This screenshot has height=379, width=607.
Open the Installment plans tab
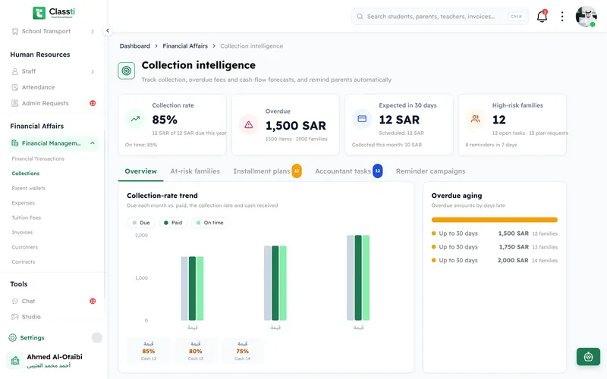268,171
